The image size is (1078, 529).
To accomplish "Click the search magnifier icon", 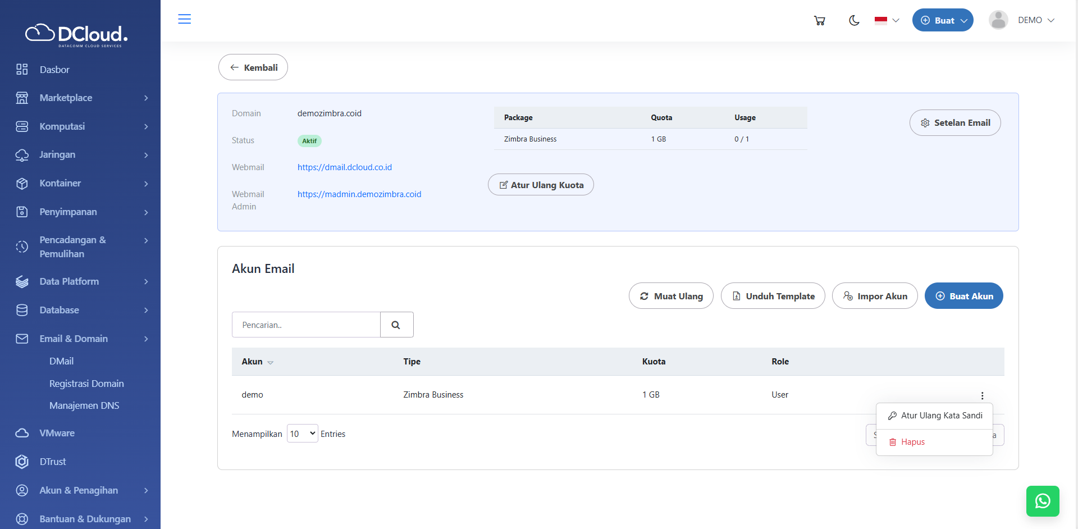I will coord(396,325).
